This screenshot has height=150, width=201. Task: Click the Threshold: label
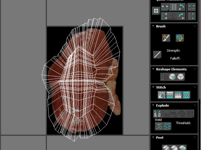[183, 123]
